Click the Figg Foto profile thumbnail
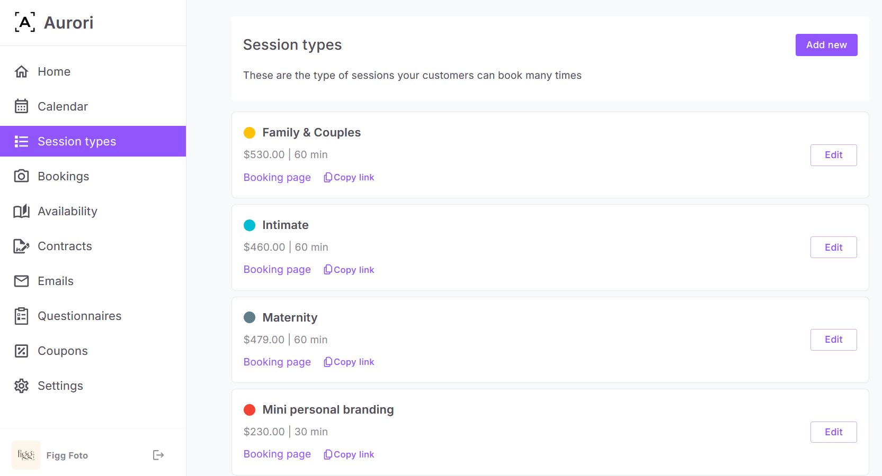The width and height of the screenshot is (882, 476). tap(26, 455)
